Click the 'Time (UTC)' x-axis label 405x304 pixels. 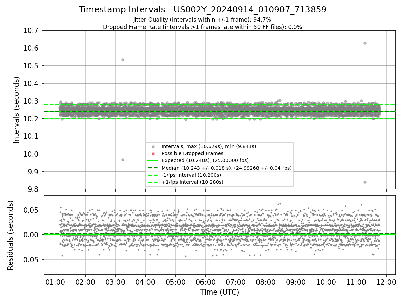click(x=219, y=292)
